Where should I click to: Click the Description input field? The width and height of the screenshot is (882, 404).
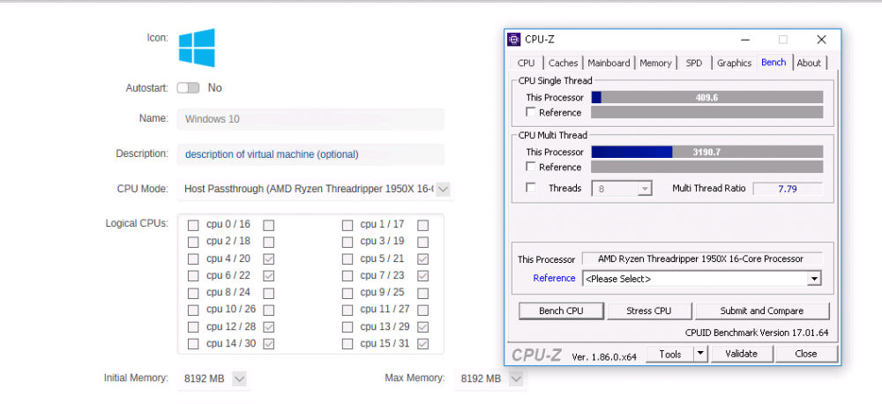310,154
